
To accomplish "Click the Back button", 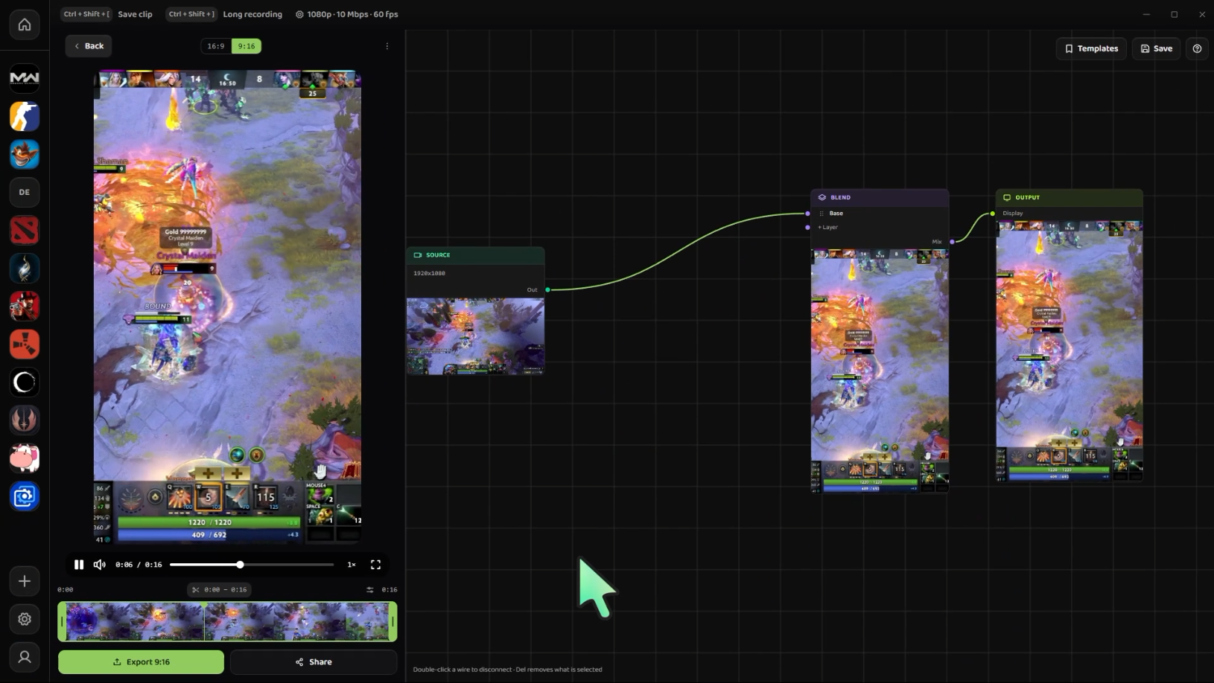I will [x=89, y=46].
